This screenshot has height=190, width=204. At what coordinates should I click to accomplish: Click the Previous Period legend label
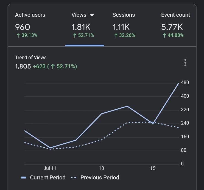(100, 177)
